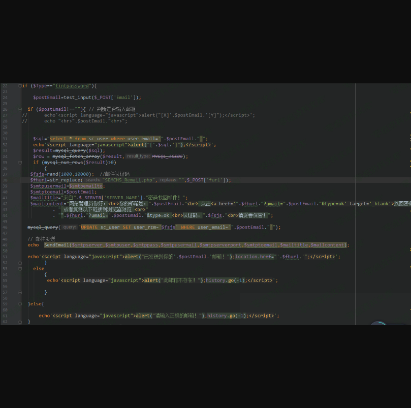Click the fold end marker on line 52

[x=19, y=263]
